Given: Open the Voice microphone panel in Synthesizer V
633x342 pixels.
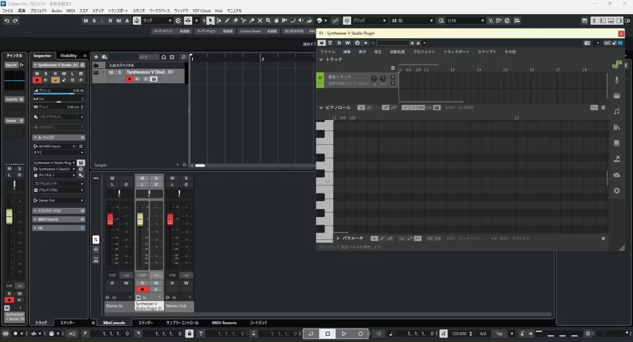Looking at the screenshot, I should coord(616,80).
